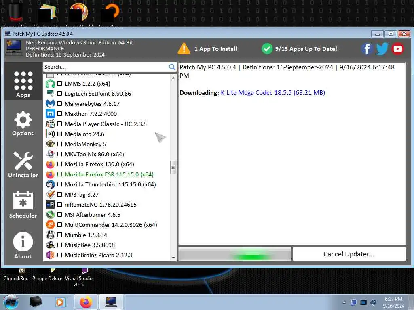
Task: Click the app list scrollbar thumb
Action: 173,168
